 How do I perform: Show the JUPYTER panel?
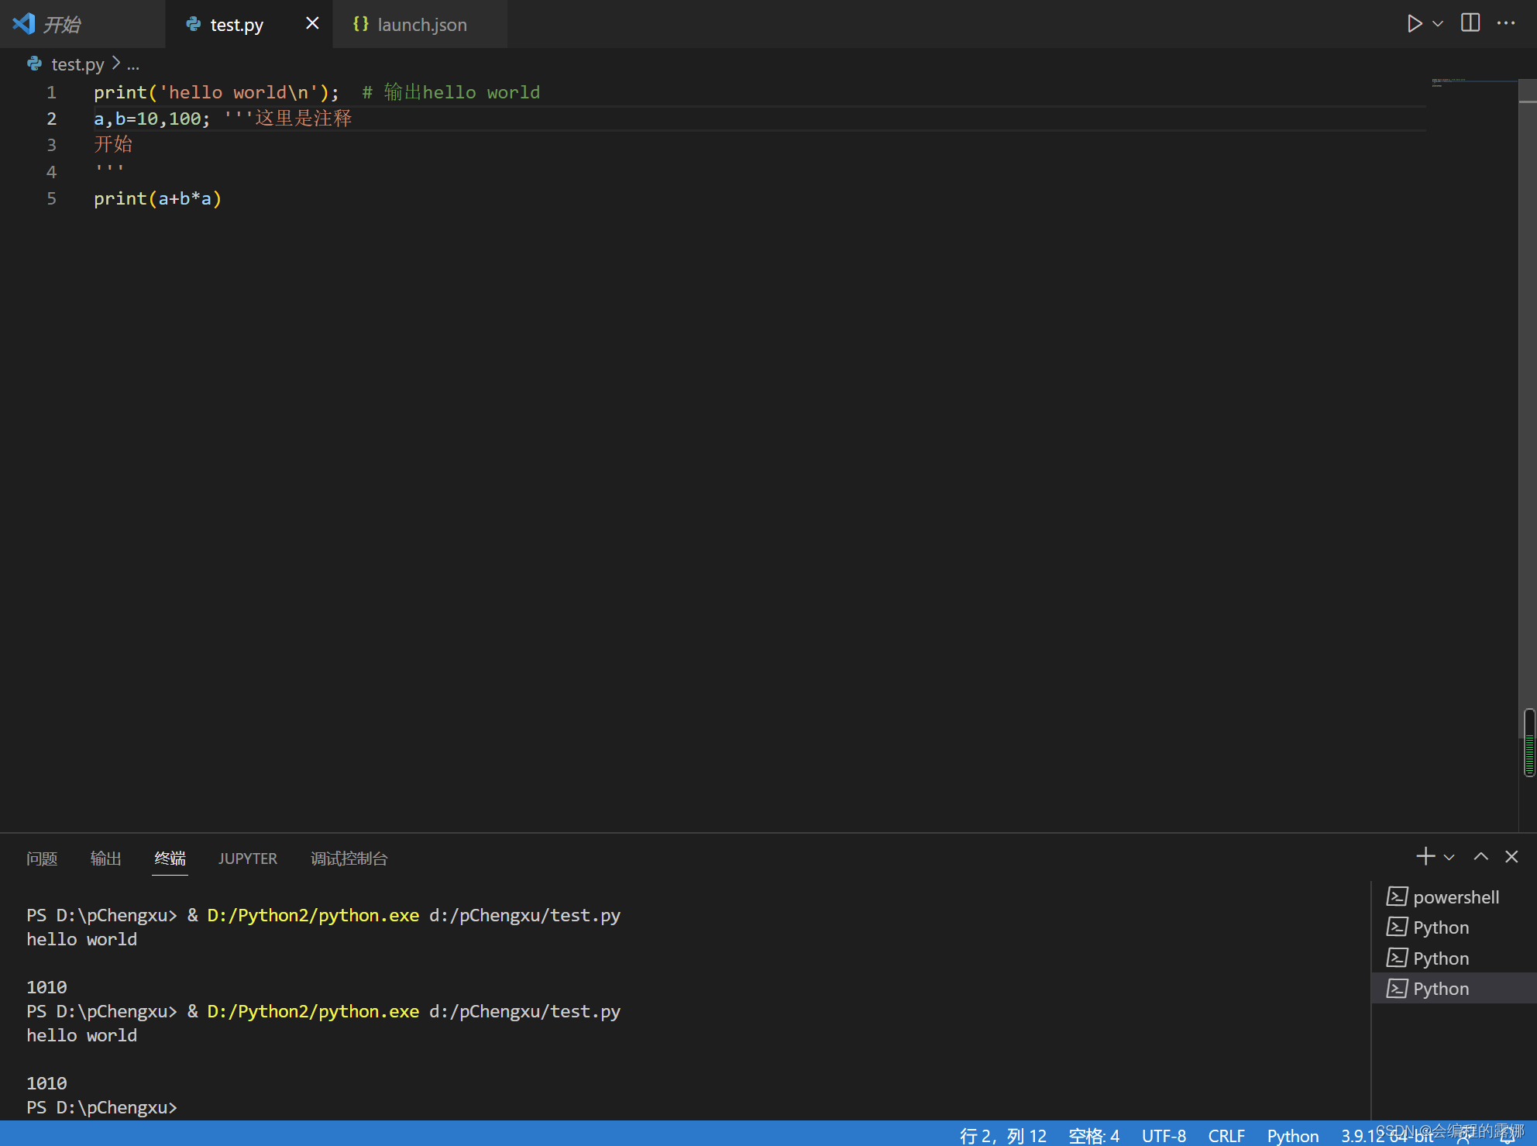pyautogui.click(x=247, y=859)
